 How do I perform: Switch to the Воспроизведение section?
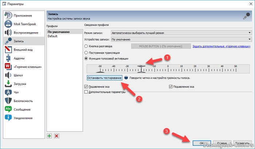(x=24, y=33)
